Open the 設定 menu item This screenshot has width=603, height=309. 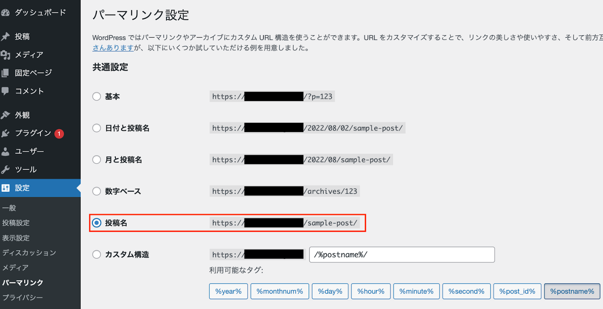[40, 188]
